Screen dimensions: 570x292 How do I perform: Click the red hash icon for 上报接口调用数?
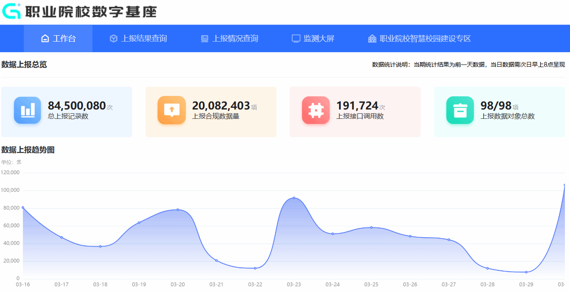click(x=316, y=110)
